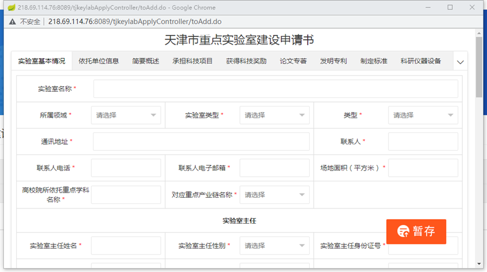
Task: Open the 发明专利 tab
Action: point(333,61)
